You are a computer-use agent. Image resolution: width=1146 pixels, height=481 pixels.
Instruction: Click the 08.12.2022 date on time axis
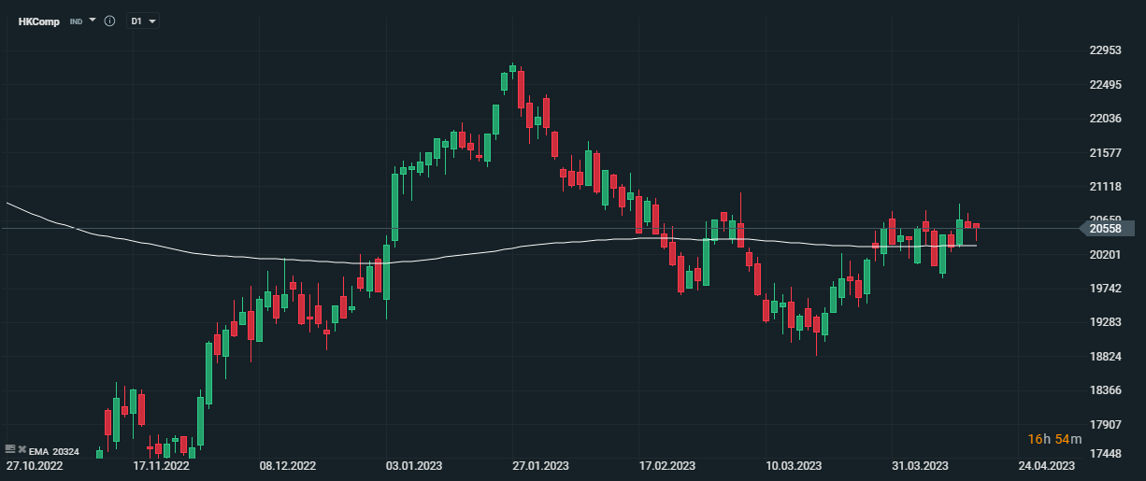287,465
